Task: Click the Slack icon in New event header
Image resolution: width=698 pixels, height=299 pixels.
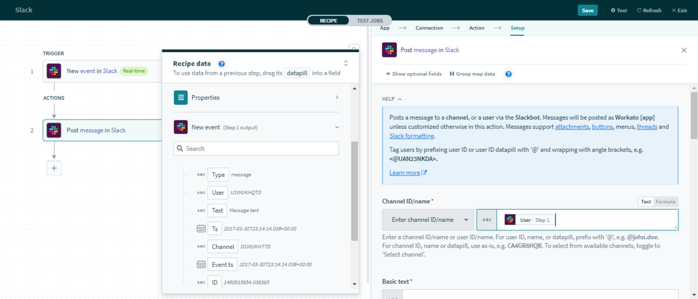Action: (181, 127)
